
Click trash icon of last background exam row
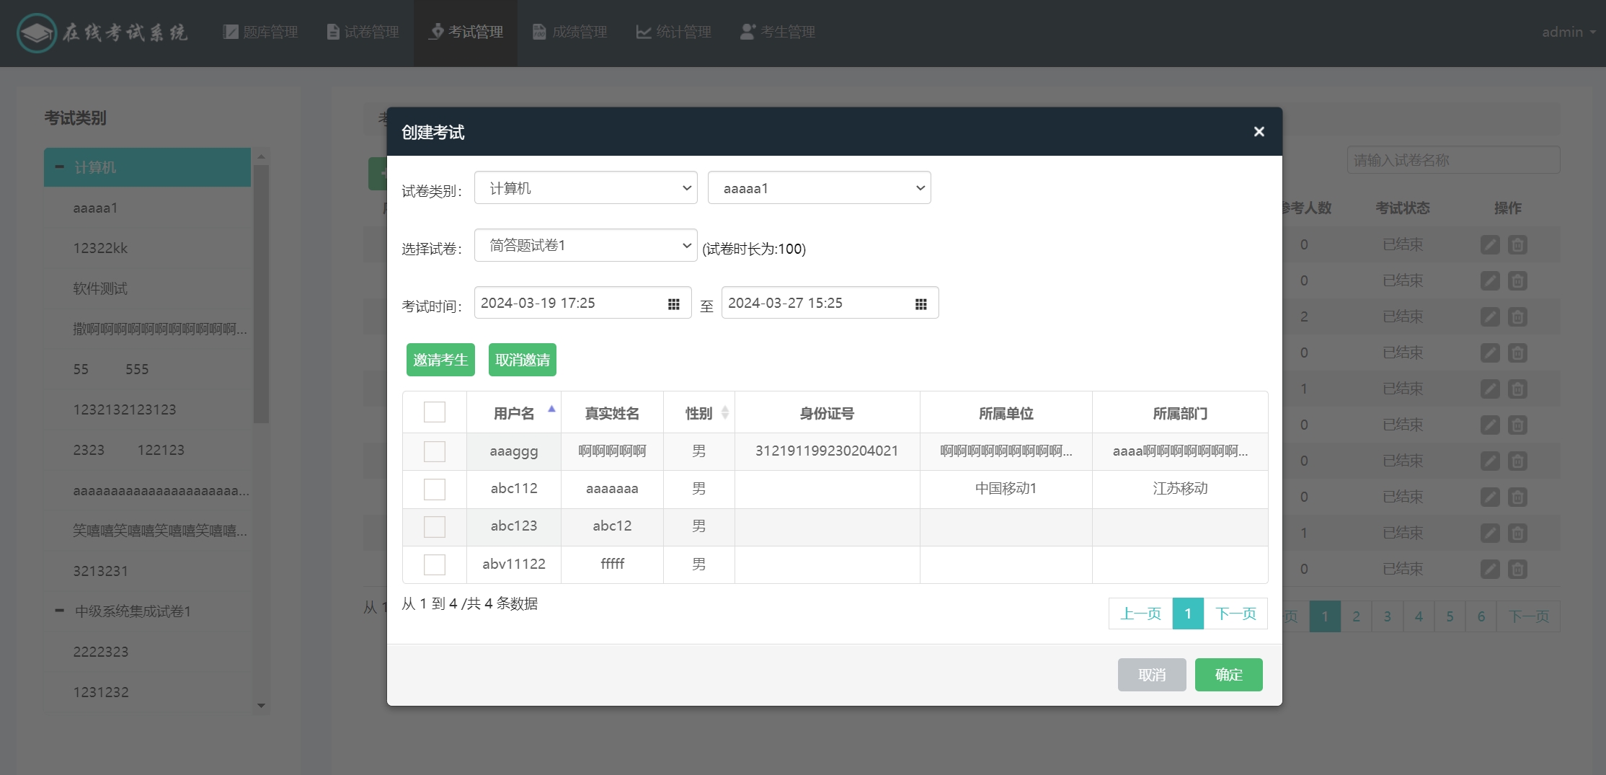click(x=1517, y=569)
